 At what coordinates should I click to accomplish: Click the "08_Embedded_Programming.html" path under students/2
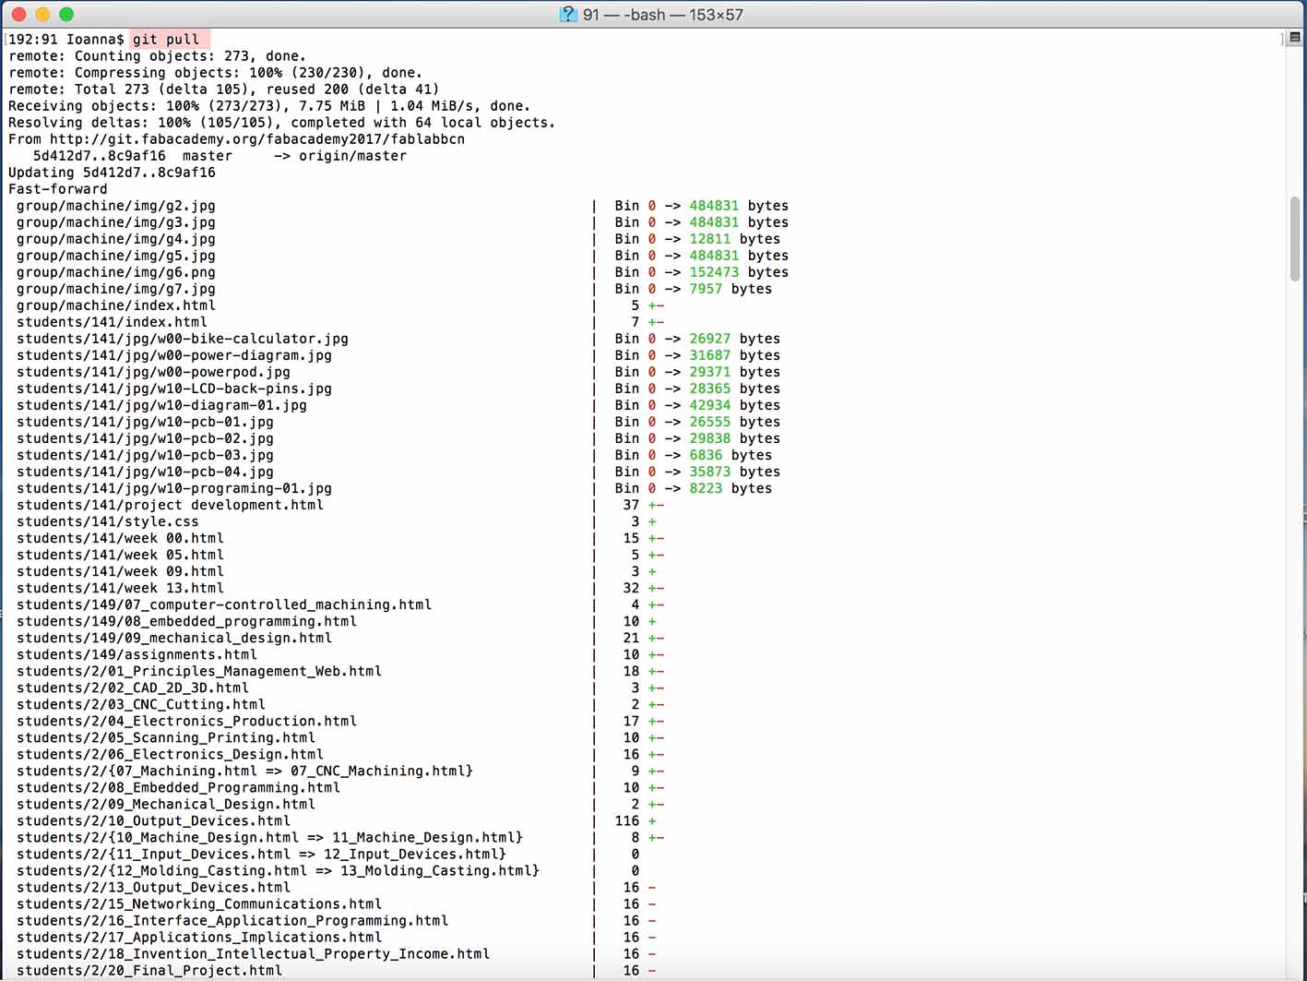coord(178,786)
